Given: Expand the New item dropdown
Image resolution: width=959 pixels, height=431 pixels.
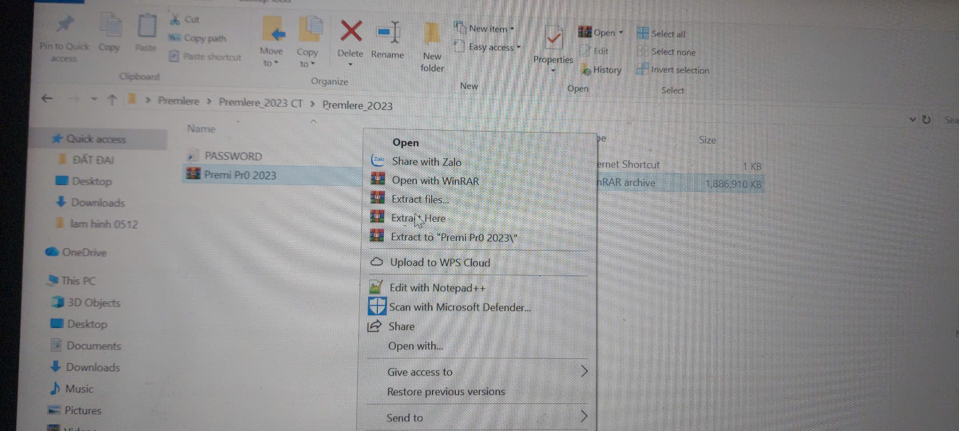Looking at the screenshot, I should [512, 29].
